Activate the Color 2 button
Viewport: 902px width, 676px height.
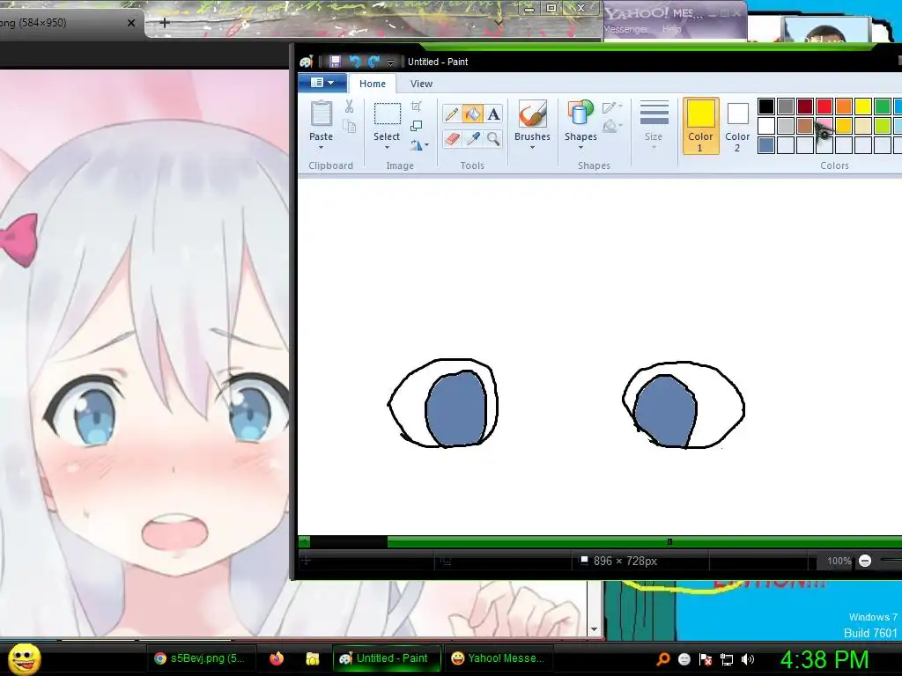[x=737, y=127]
